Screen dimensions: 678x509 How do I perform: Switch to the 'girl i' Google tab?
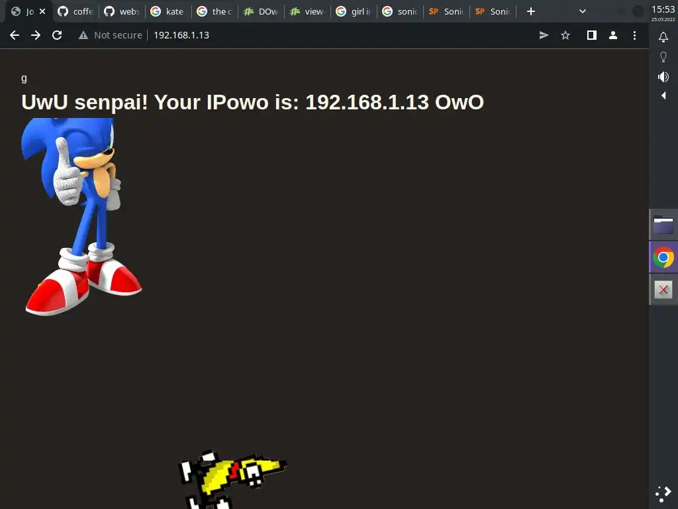354,11
